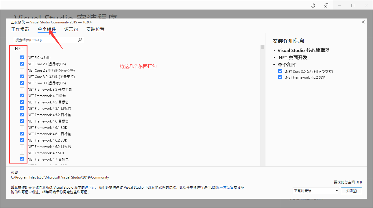Screen dimensions: 373x208
Task: Click the .NET category heading
Action: (19, 49)
